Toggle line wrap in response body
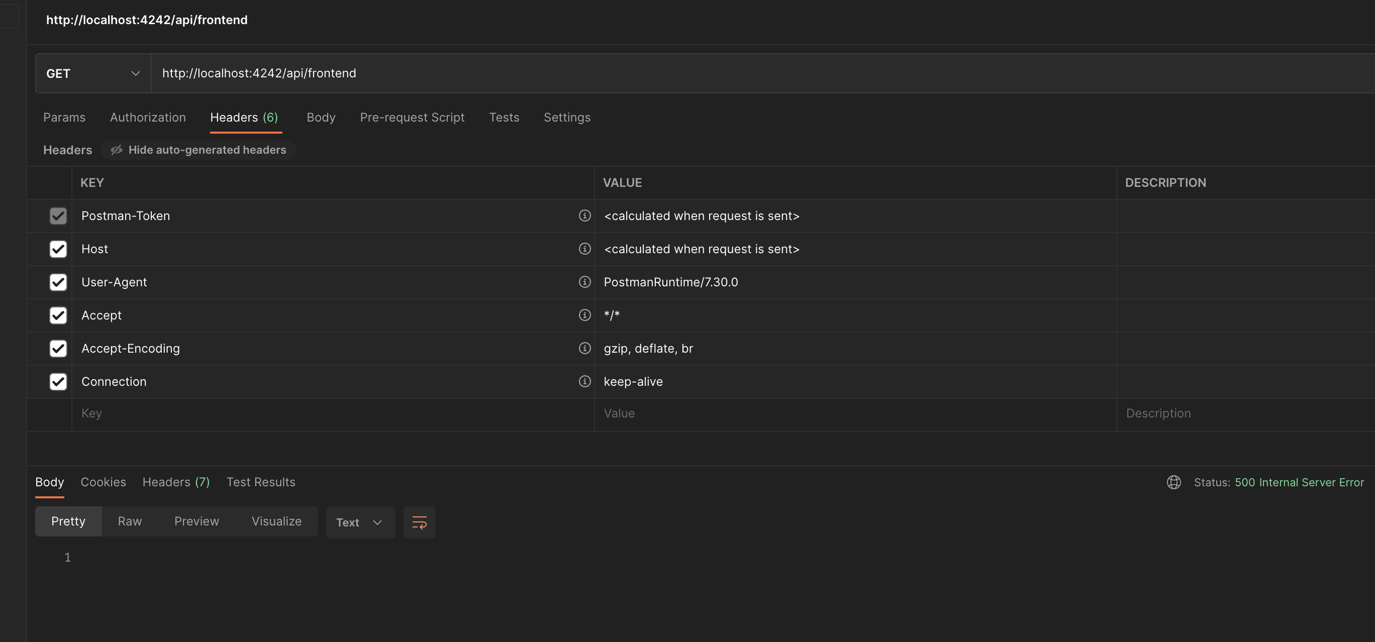Viewport: 1375px width, 642px height. tap(419, 522)
